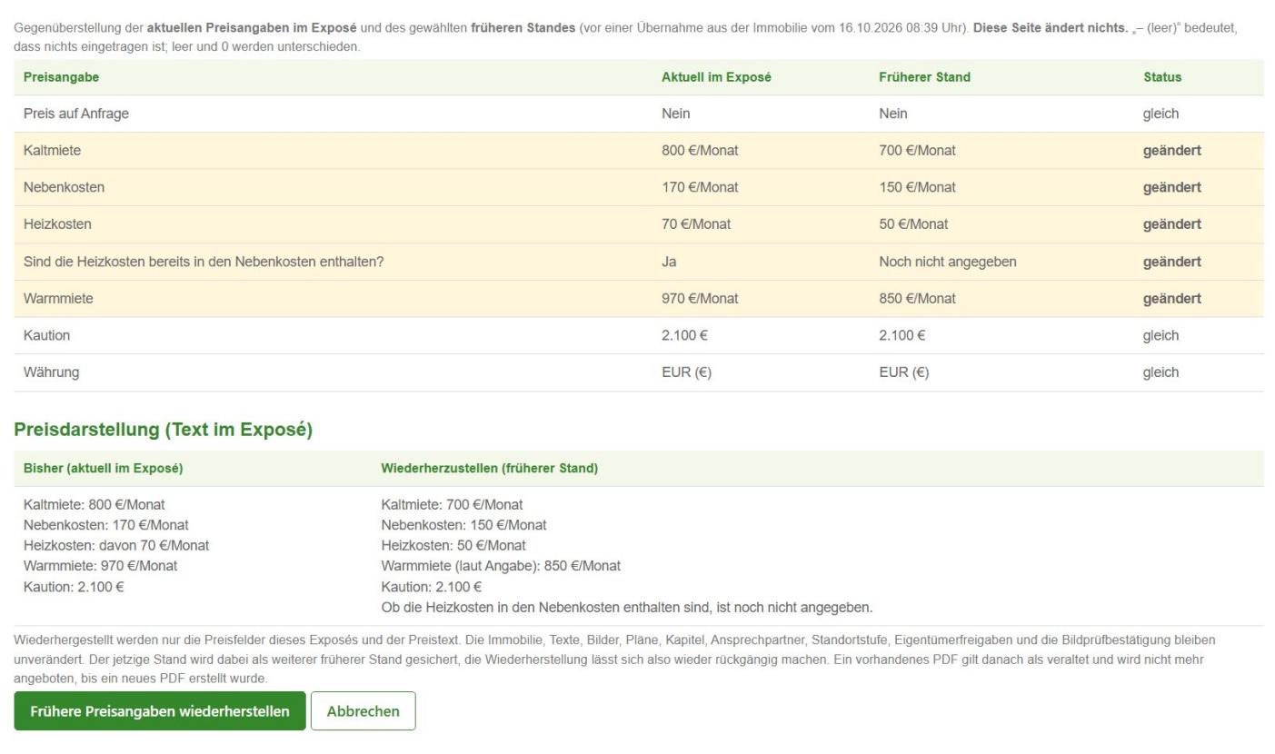Click the "Bisher (aktuell im Exposé)" column header
1275x754 pixels.
[104, 469]
